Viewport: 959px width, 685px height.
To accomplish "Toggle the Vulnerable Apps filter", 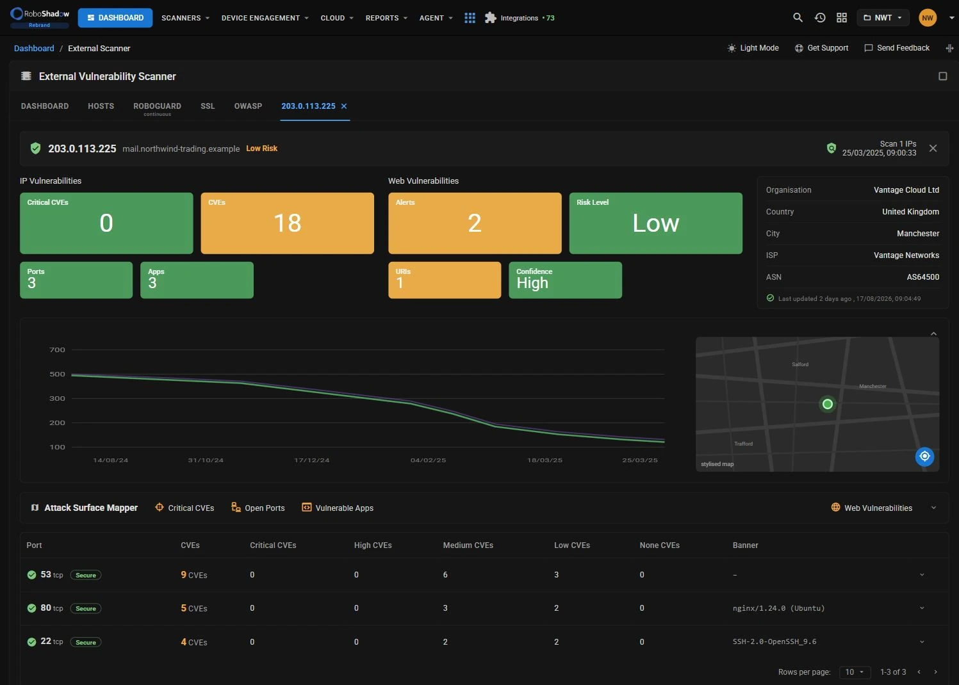I will tap(338, 508).
